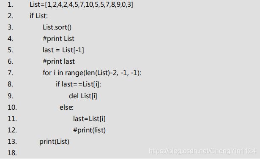Click the List assignment on line 1
This screenshot has height=159, width=260.
pyautogui.click(x=81, y=5)
